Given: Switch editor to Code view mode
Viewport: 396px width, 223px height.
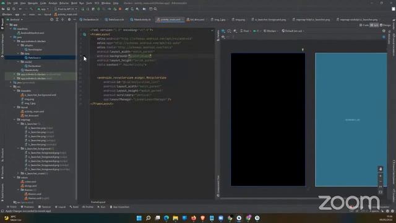Looking at the screenshot, I should coord(364,25).
